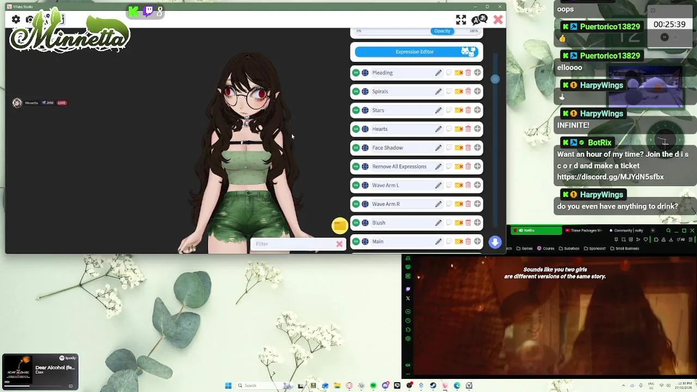697x392 pixels.
Task: Remove folder assignment for Wave Arm R
Action: (458, 204)
